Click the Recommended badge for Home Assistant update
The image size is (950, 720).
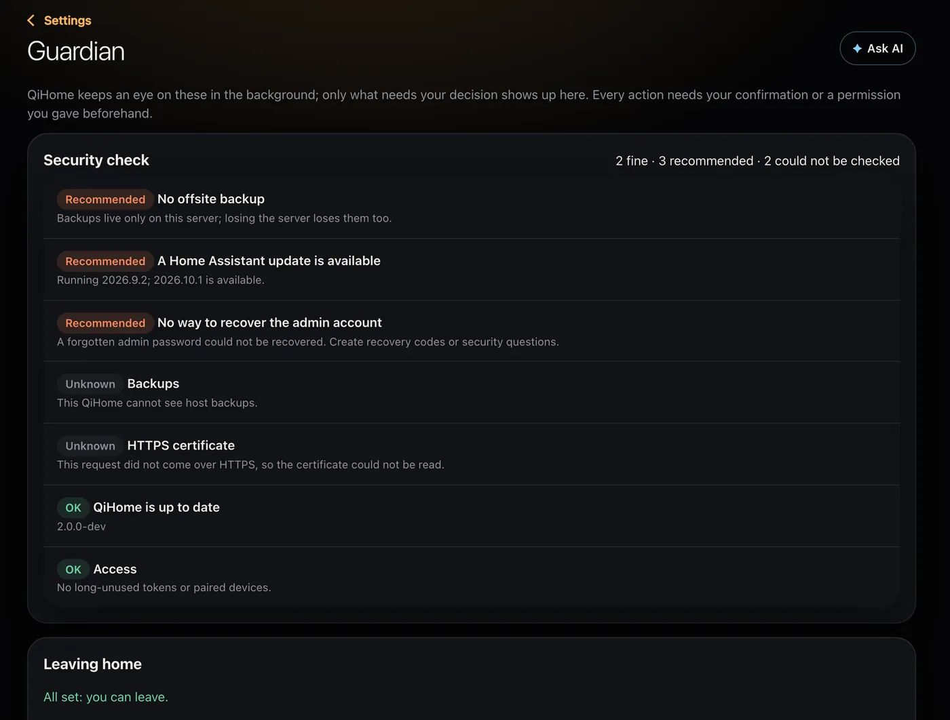coord(105,261)
